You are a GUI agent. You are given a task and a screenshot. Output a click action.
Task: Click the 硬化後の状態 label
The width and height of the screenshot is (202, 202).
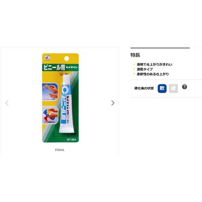(x=144, y=88)
